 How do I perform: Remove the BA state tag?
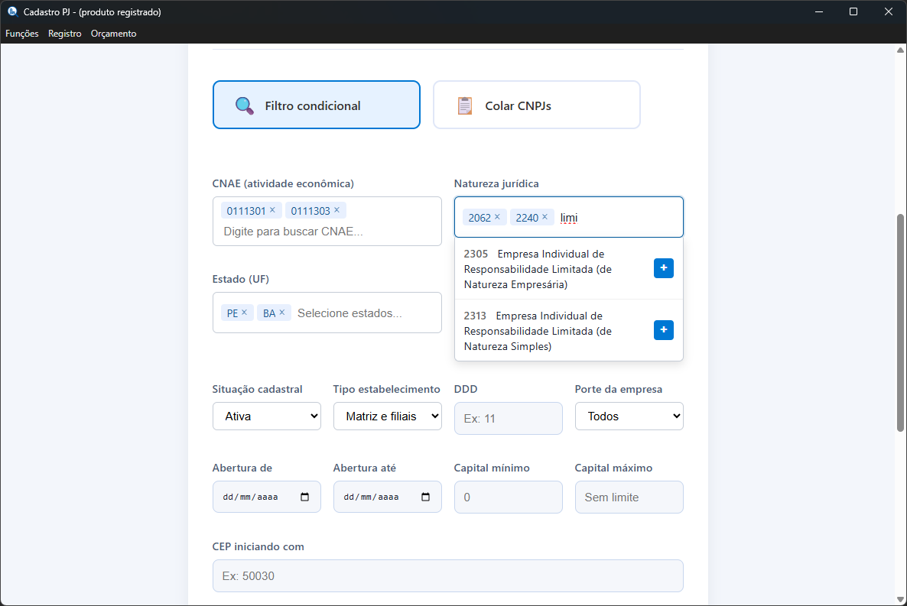[282, 313]
